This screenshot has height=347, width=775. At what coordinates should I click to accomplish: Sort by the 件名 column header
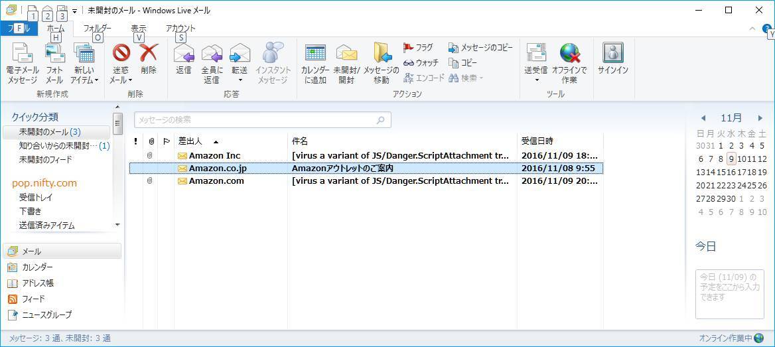coord(402,141)
